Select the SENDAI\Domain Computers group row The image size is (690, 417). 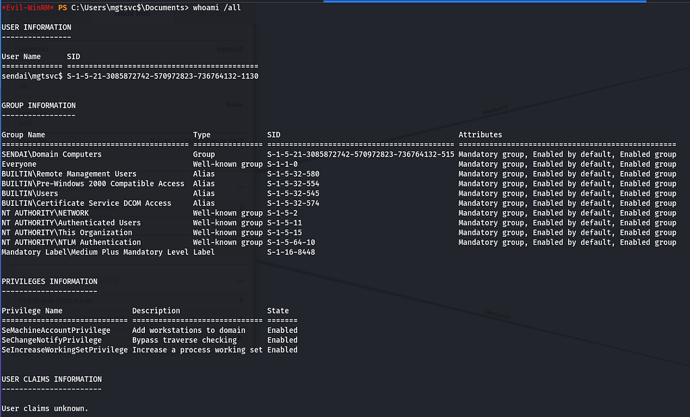click(x=339, y=154)
